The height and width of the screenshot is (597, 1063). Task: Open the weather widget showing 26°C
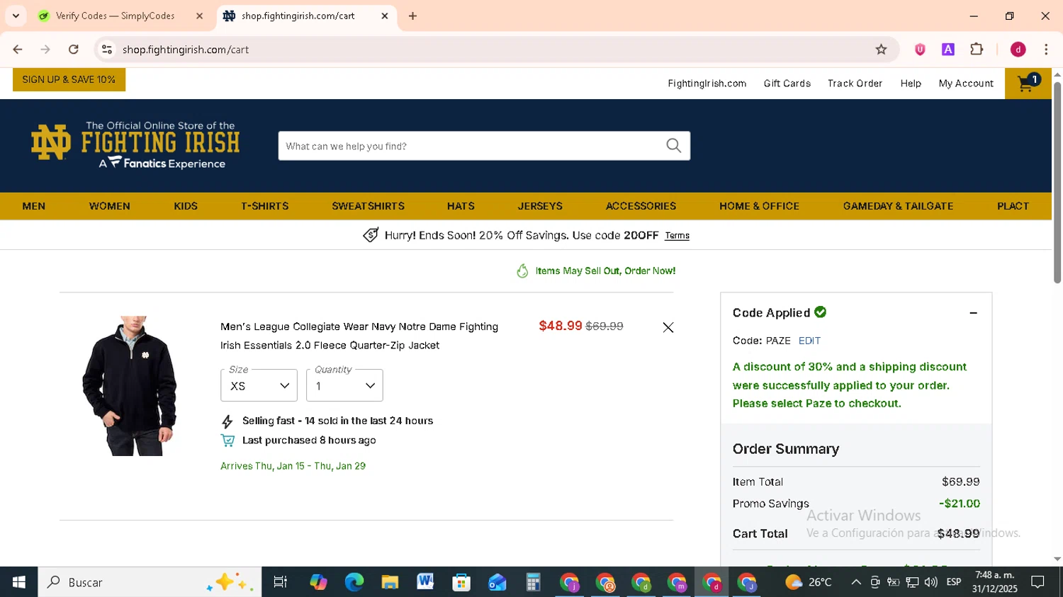(x=809, y=582)
